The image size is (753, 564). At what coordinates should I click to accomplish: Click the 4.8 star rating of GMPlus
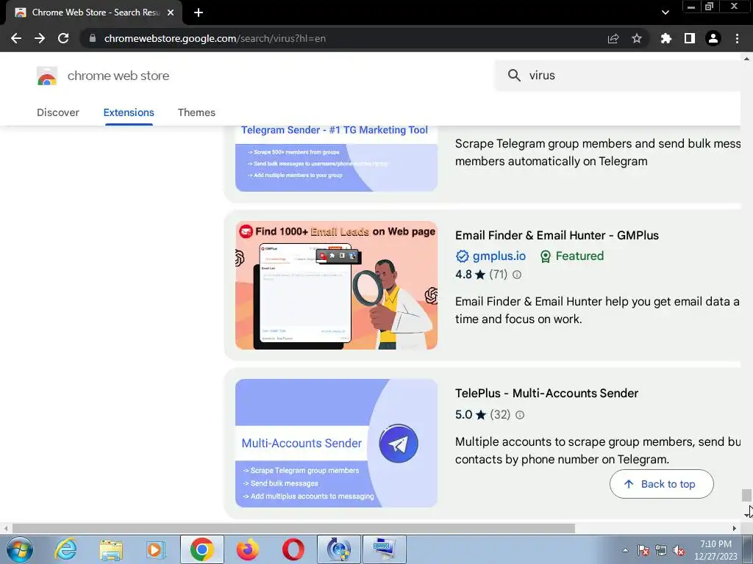click(x=471, y=275)
